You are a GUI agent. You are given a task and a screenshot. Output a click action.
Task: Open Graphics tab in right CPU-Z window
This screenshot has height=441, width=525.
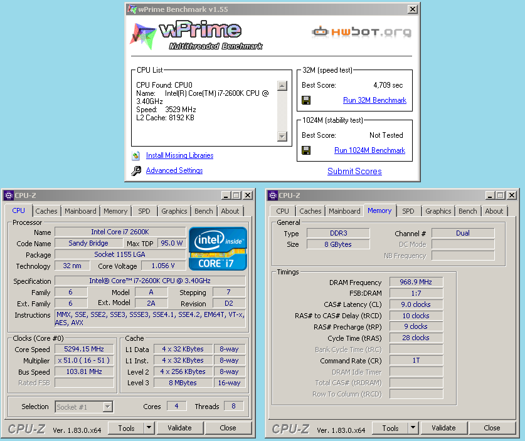pos(438,211)
